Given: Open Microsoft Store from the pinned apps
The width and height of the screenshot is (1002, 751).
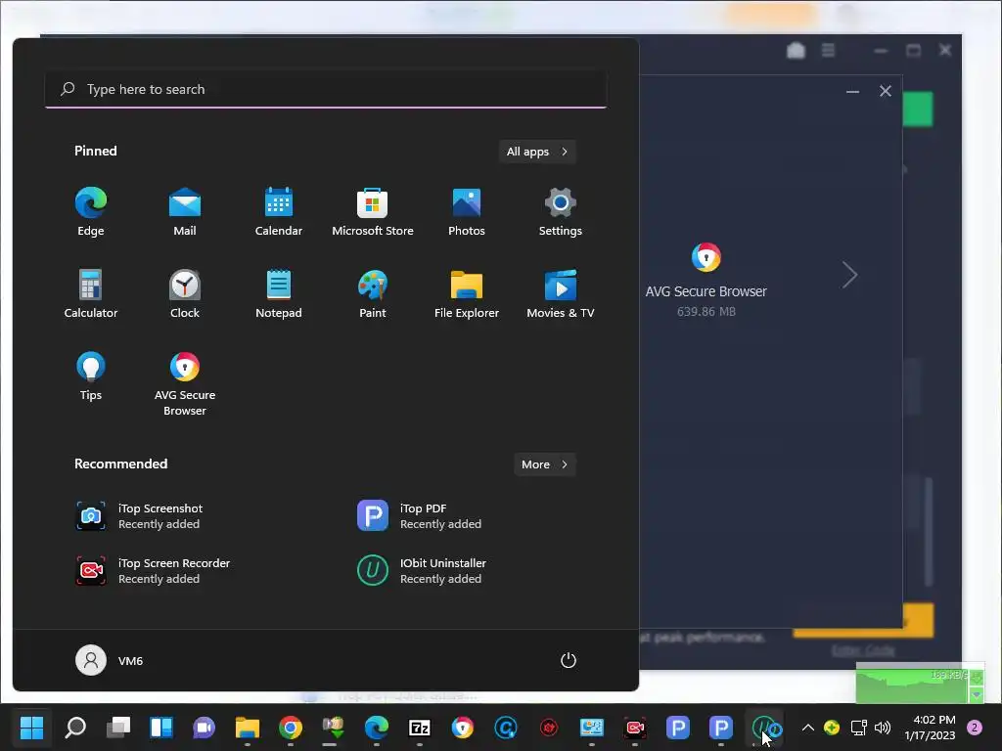Looking at the screenshot, I should click(x=373, y=212).
